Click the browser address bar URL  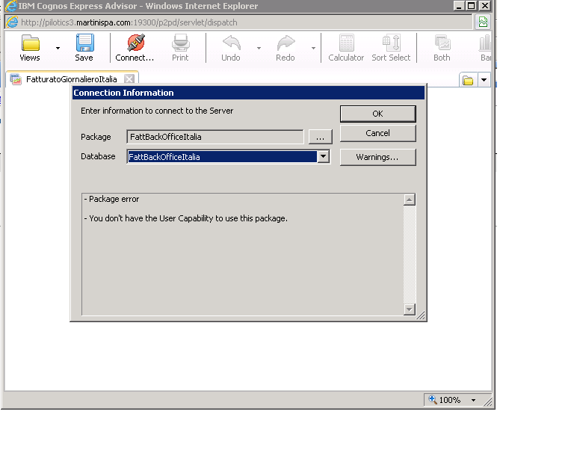pyautogui.click(x=129, y=22)
